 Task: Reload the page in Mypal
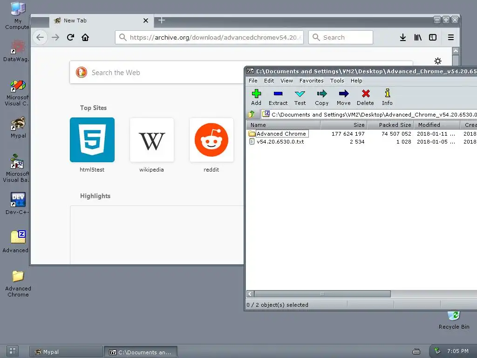(70, 37)
